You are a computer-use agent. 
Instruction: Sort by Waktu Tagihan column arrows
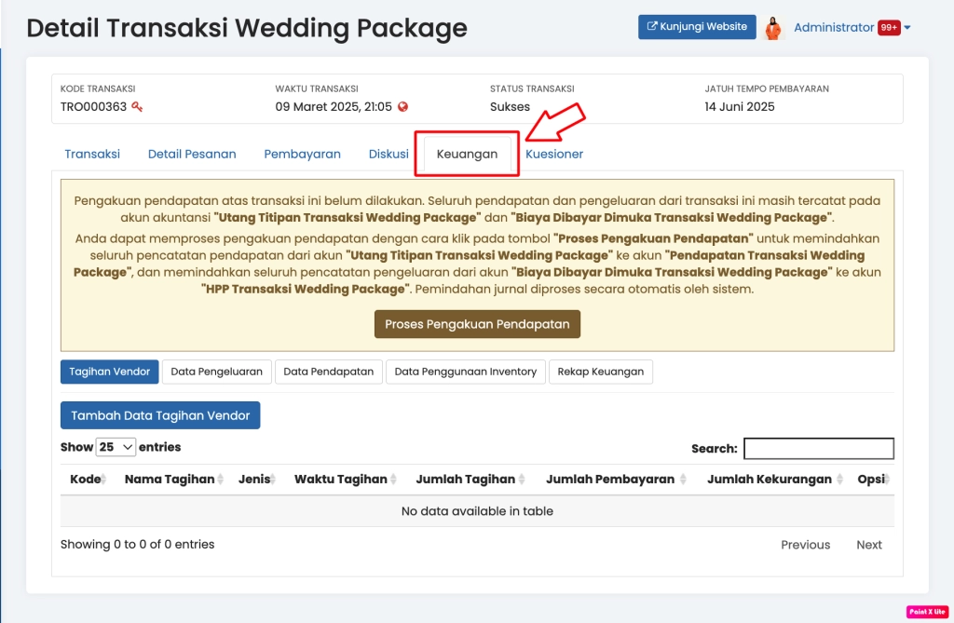(x=394, y=480)
